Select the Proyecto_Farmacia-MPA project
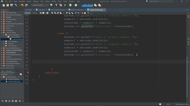The width and height of the screenshot is (190, 106). [x=14, y=50]
